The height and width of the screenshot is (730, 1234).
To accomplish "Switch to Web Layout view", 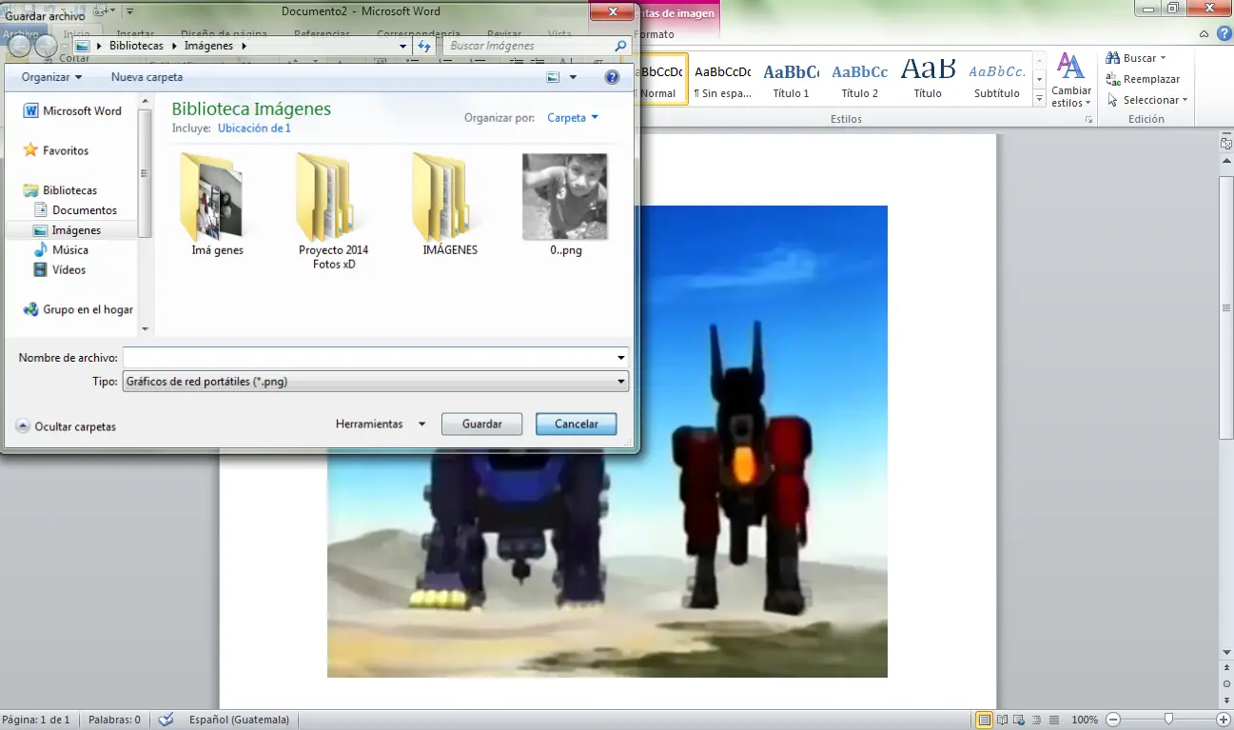I will [x=1019, y=720].
